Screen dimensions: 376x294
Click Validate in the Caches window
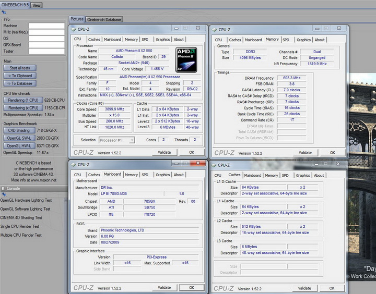304,288
